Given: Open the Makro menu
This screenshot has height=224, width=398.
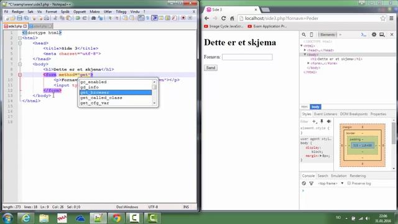Looking at the screenshot, I should coord(95,12).
